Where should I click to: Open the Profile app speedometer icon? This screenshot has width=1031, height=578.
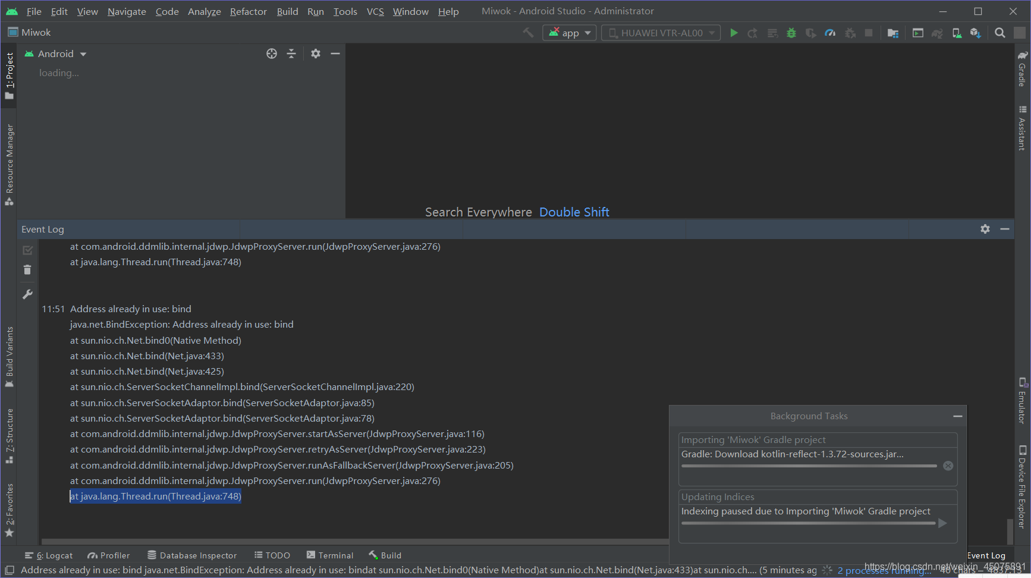click(x=830, y=33)
